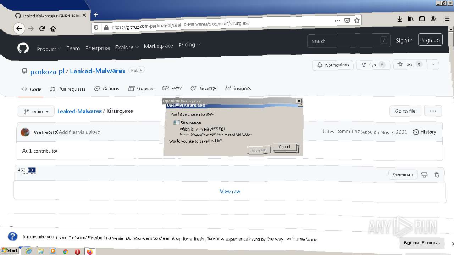Open page actions three-dot menu
This screenshot has height=255, width=454.
pyautogui.click(x=337, y=20)
